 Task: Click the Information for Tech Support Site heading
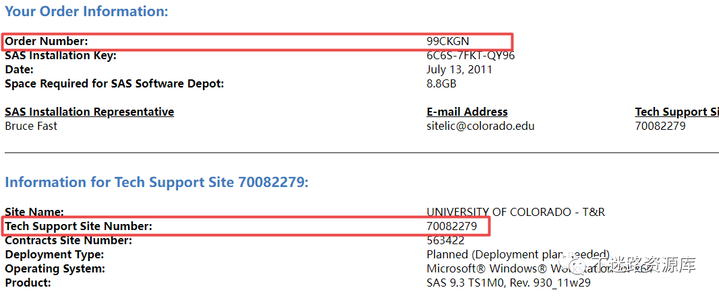[x=157, y=182]
